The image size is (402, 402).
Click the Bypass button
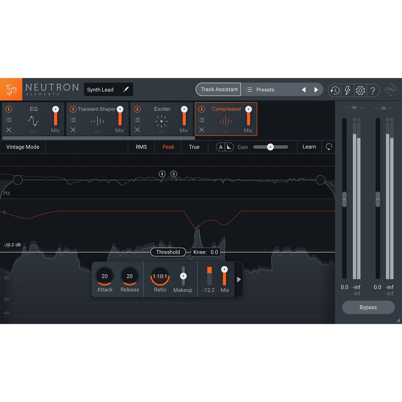pos(368,307)
